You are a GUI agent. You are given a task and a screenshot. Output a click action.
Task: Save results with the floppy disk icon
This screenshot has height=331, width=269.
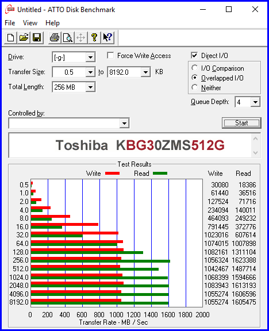37,38
